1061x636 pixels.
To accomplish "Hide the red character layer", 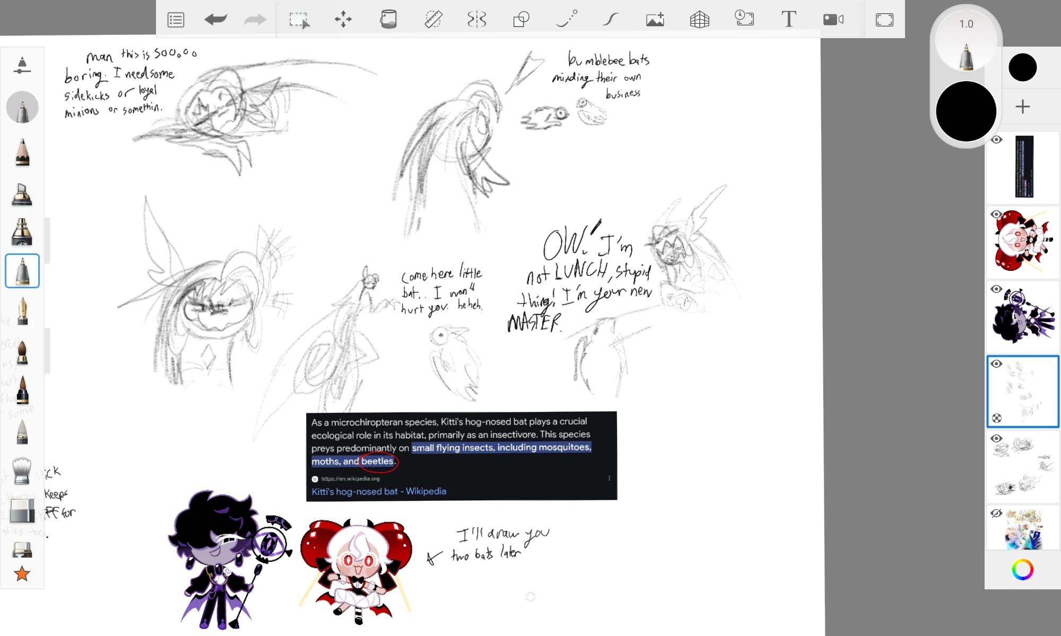I will tap(996, 215).
